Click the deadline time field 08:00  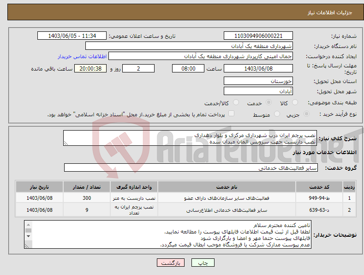188,68
